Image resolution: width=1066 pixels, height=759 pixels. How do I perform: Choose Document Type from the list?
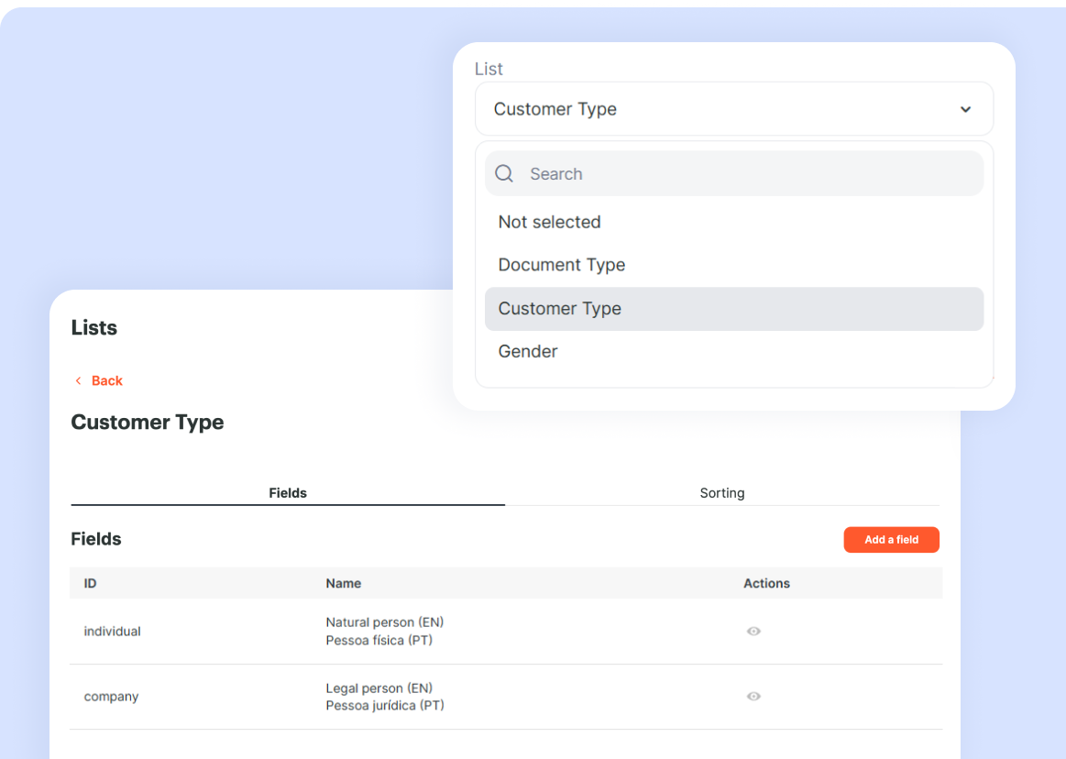click(x=734, y=265)
